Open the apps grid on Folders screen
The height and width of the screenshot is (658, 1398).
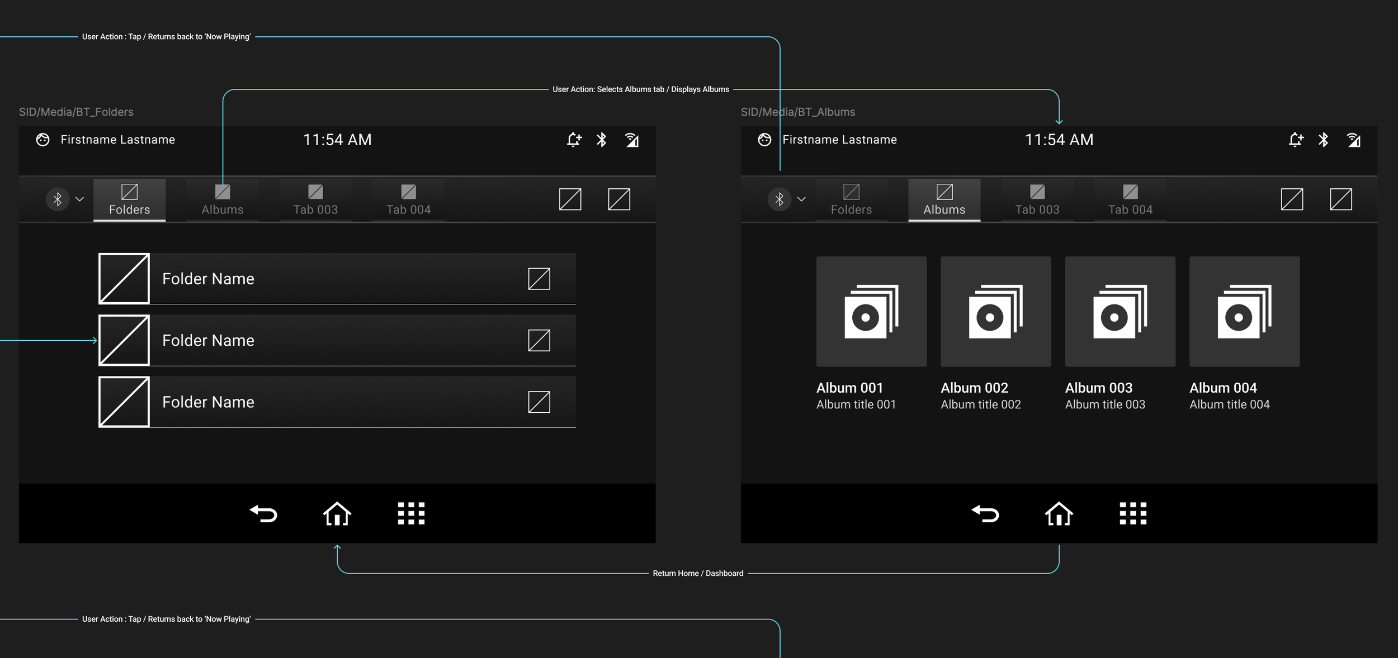point(411,513)
